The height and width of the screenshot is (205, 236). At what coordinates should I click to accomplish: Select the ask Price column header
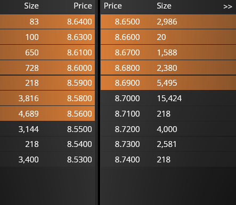(113, 6)
